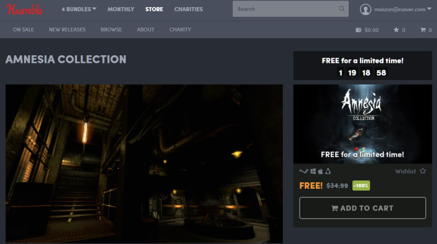The height and width of the screenshot is (244, 437).
Task: Click the countdown days digit 1
Action: click(341, 73)
